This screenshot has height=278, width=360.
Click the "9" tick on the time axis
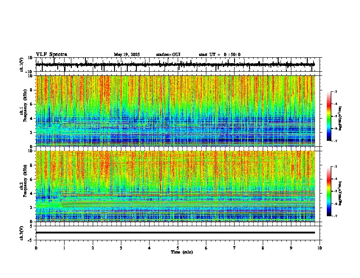[x=291, y=248]
